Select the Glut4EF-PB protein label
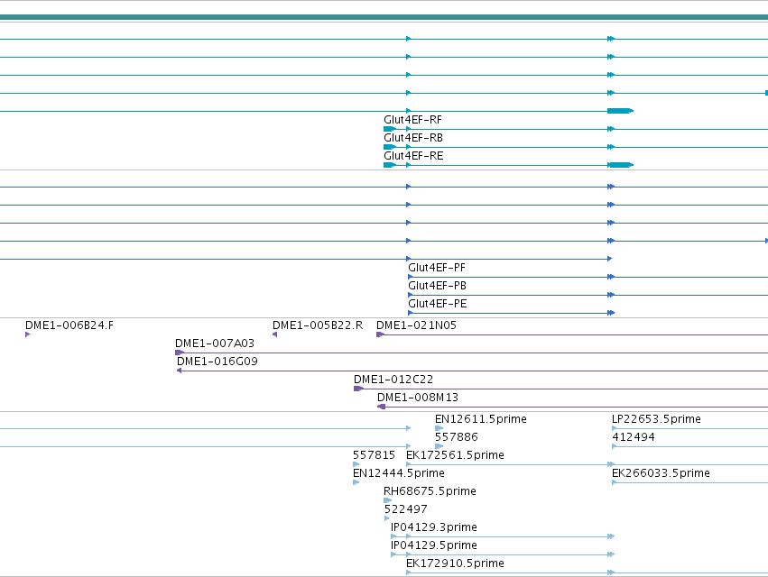Screen dimensions: 768x577 pyautogui.click(x=437, y=286)
